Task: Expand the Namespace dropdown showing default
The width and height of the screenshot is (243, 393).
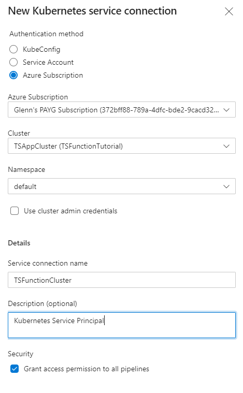Action: click(x=122, y=186)
